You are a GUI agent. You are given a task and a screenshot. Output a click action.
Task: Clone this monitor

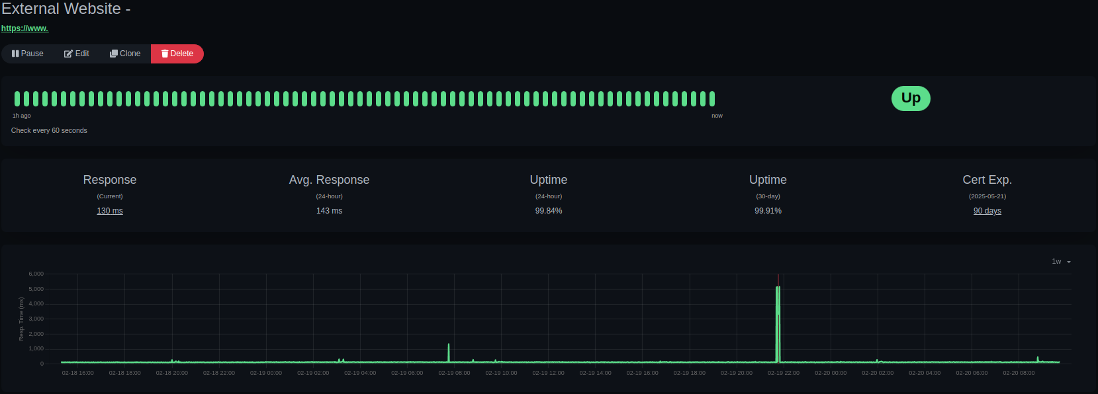coord(125,54)
